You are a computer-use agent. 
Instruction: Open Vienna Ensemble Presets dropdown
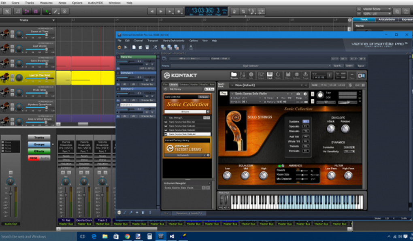tap(251, 66)
